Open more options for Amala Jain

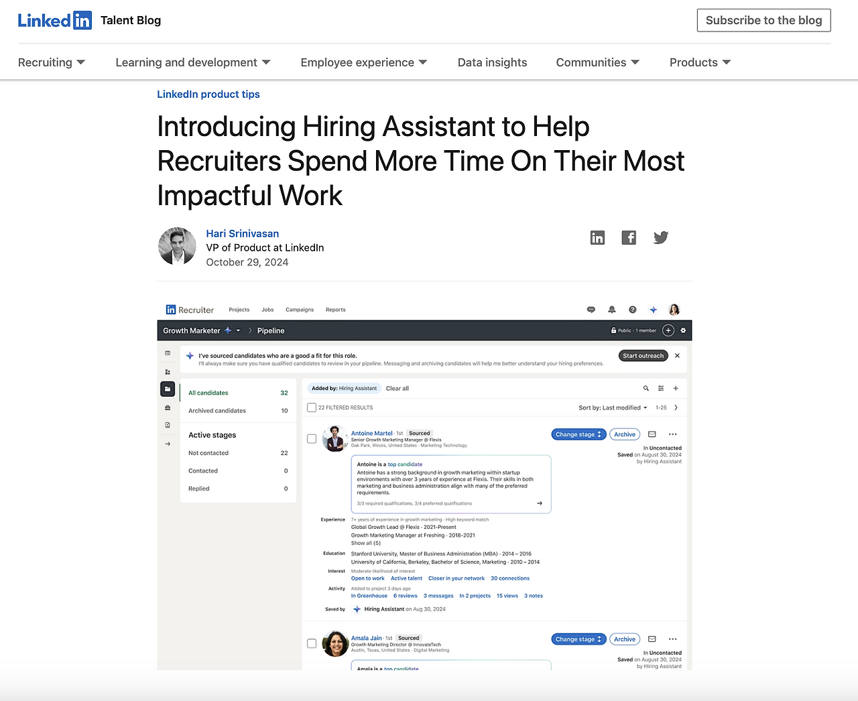673,639
